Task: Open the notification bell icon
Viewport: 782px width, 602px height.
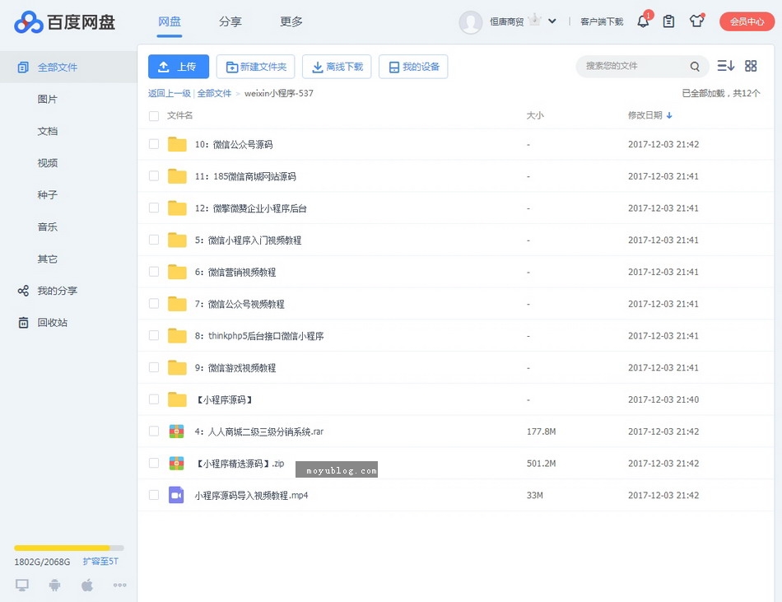Action: [x=644, y=21]
